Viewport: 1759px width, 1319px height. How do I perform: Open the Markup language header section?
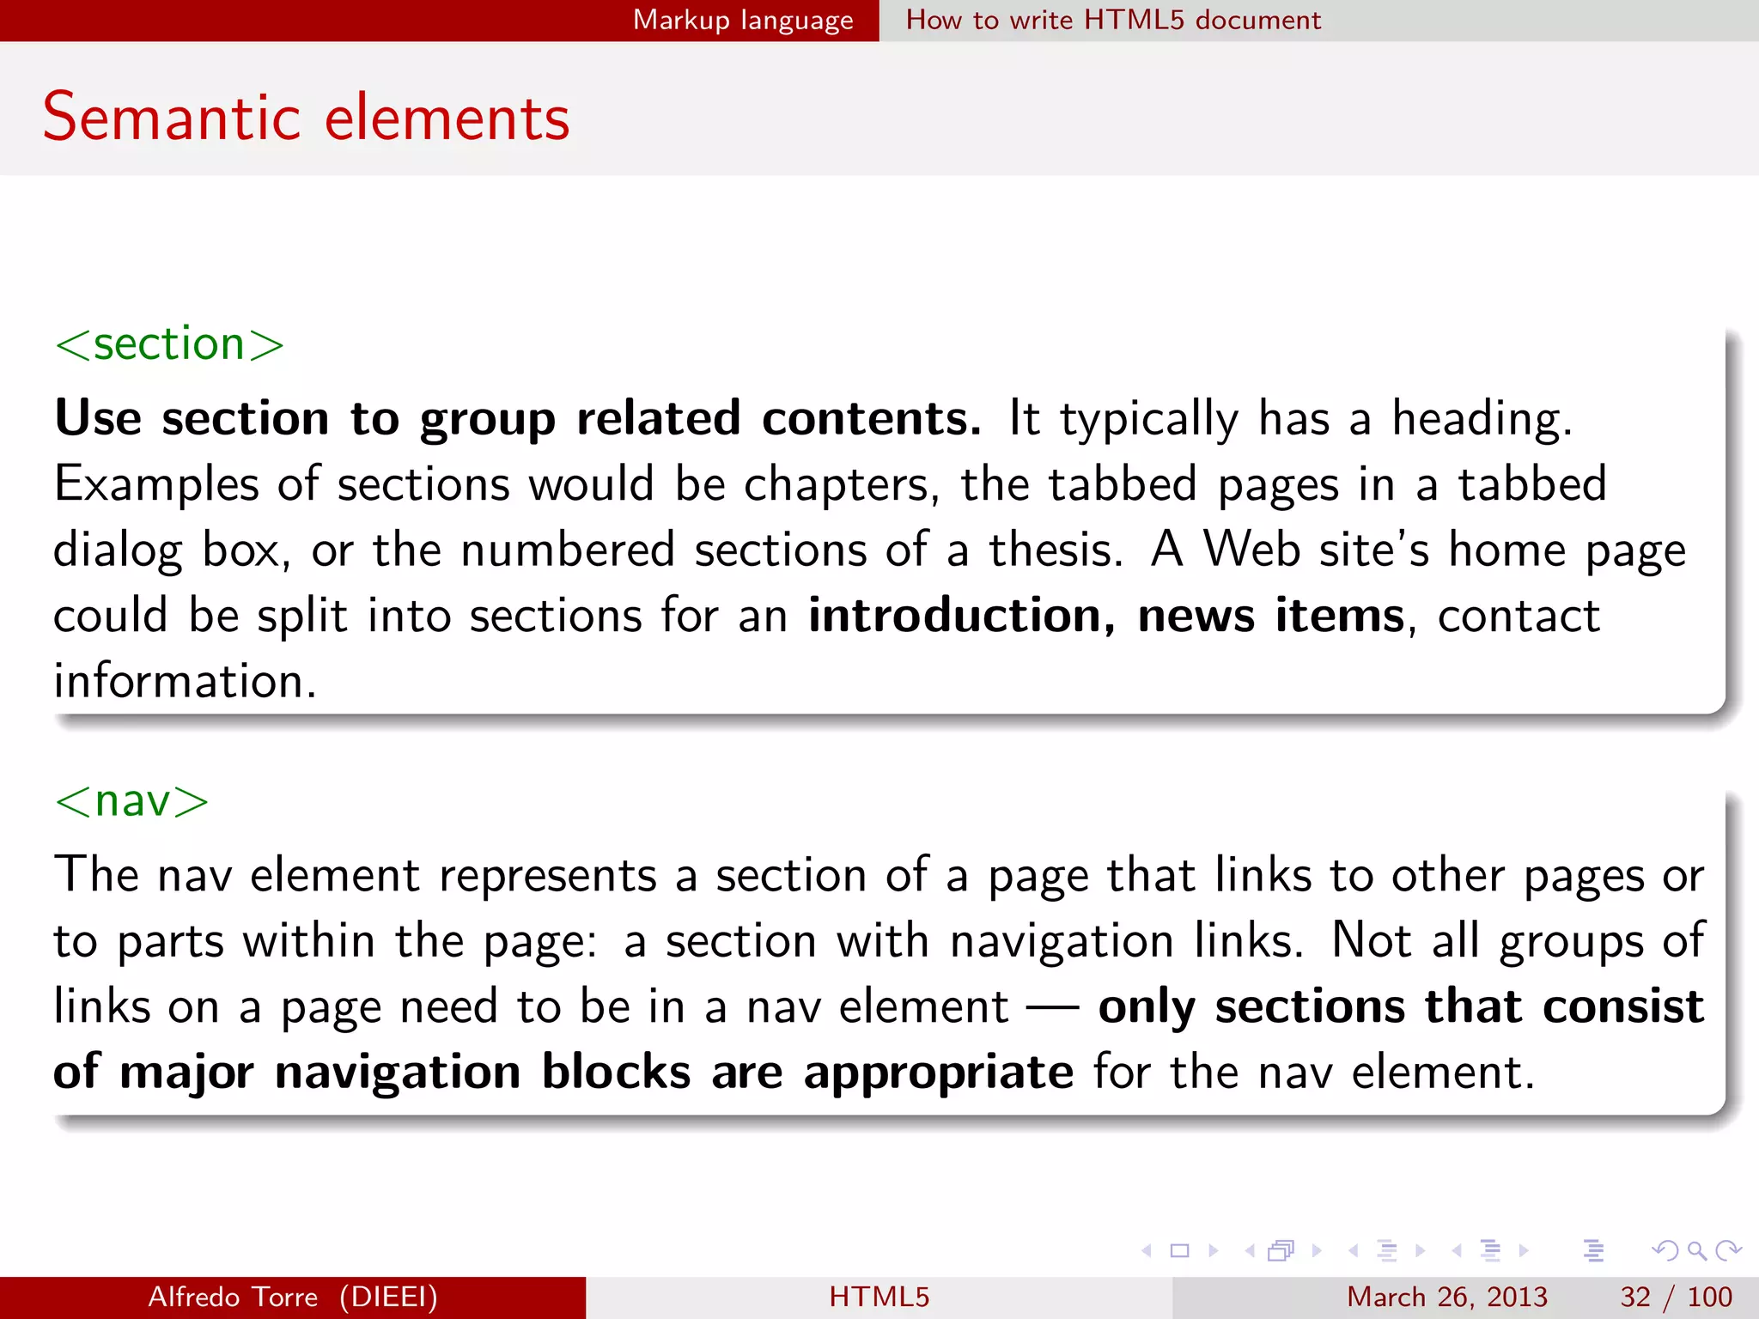[x=743, y=20]
